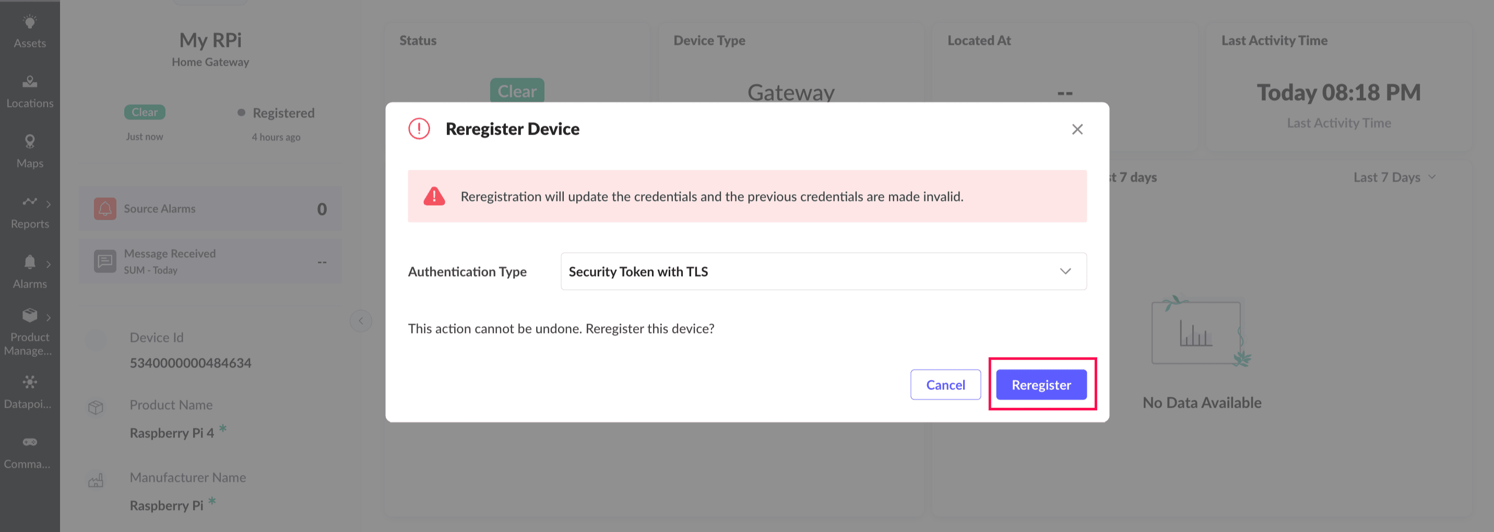Open Assets from the sidebar
Image resolution: width=1494 pixels, height=532 pixels.
(x=30, y=31)
